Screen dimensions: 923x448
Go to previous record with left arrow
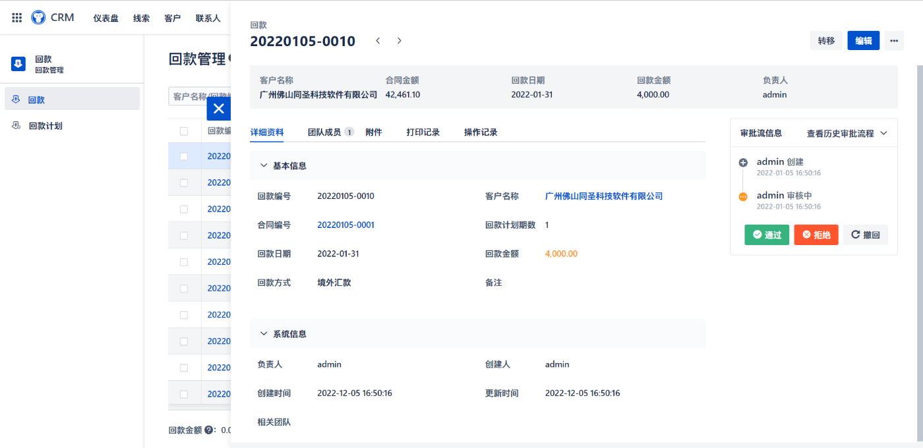click(378, 41)
